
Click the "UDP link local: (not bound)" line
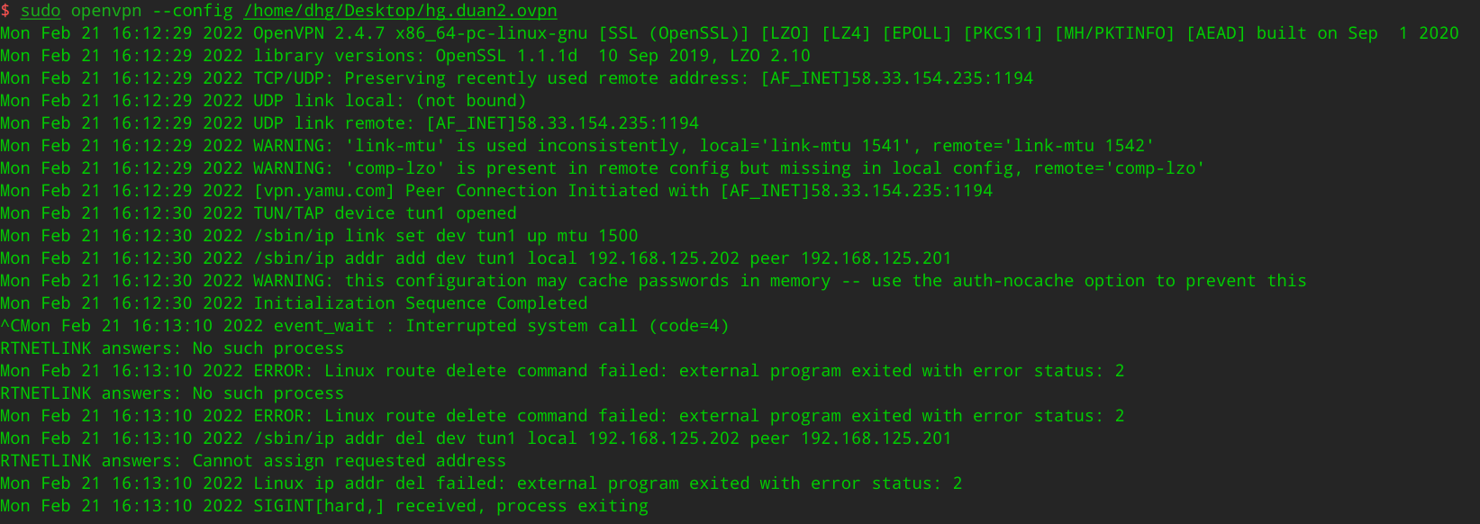point(389,101)
